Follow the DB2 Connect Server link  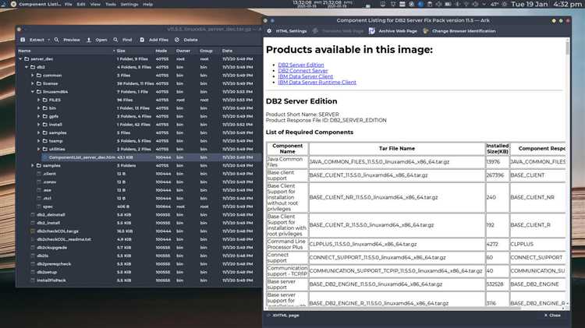tap(304, 70)
